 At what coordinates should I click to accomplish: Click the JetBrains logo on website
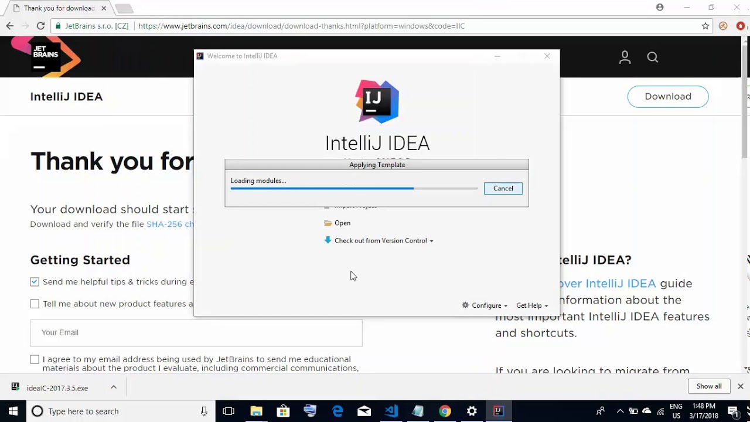[x=46, y=57]
